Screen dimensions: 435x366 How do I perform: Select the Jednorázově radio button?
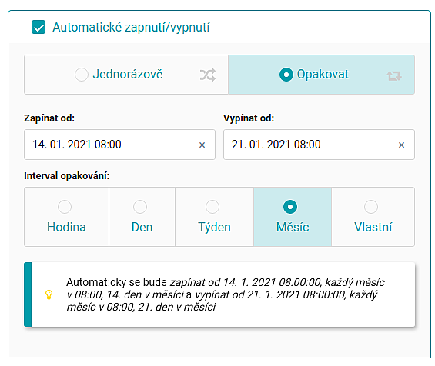[82, 75]
